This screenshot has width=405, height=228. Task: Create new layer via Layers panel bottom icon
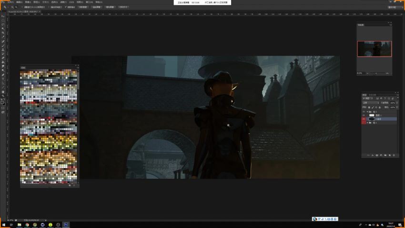point(389,155)
